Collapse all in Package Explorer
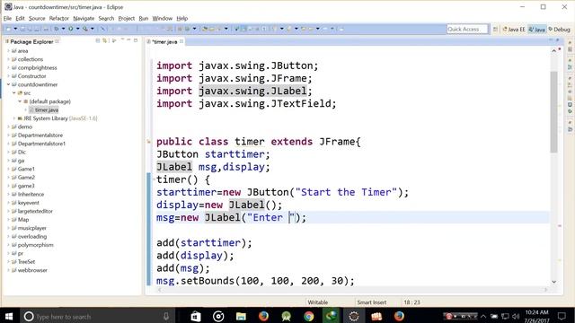Screen dimensions: 575x323 tap(98, 40)
